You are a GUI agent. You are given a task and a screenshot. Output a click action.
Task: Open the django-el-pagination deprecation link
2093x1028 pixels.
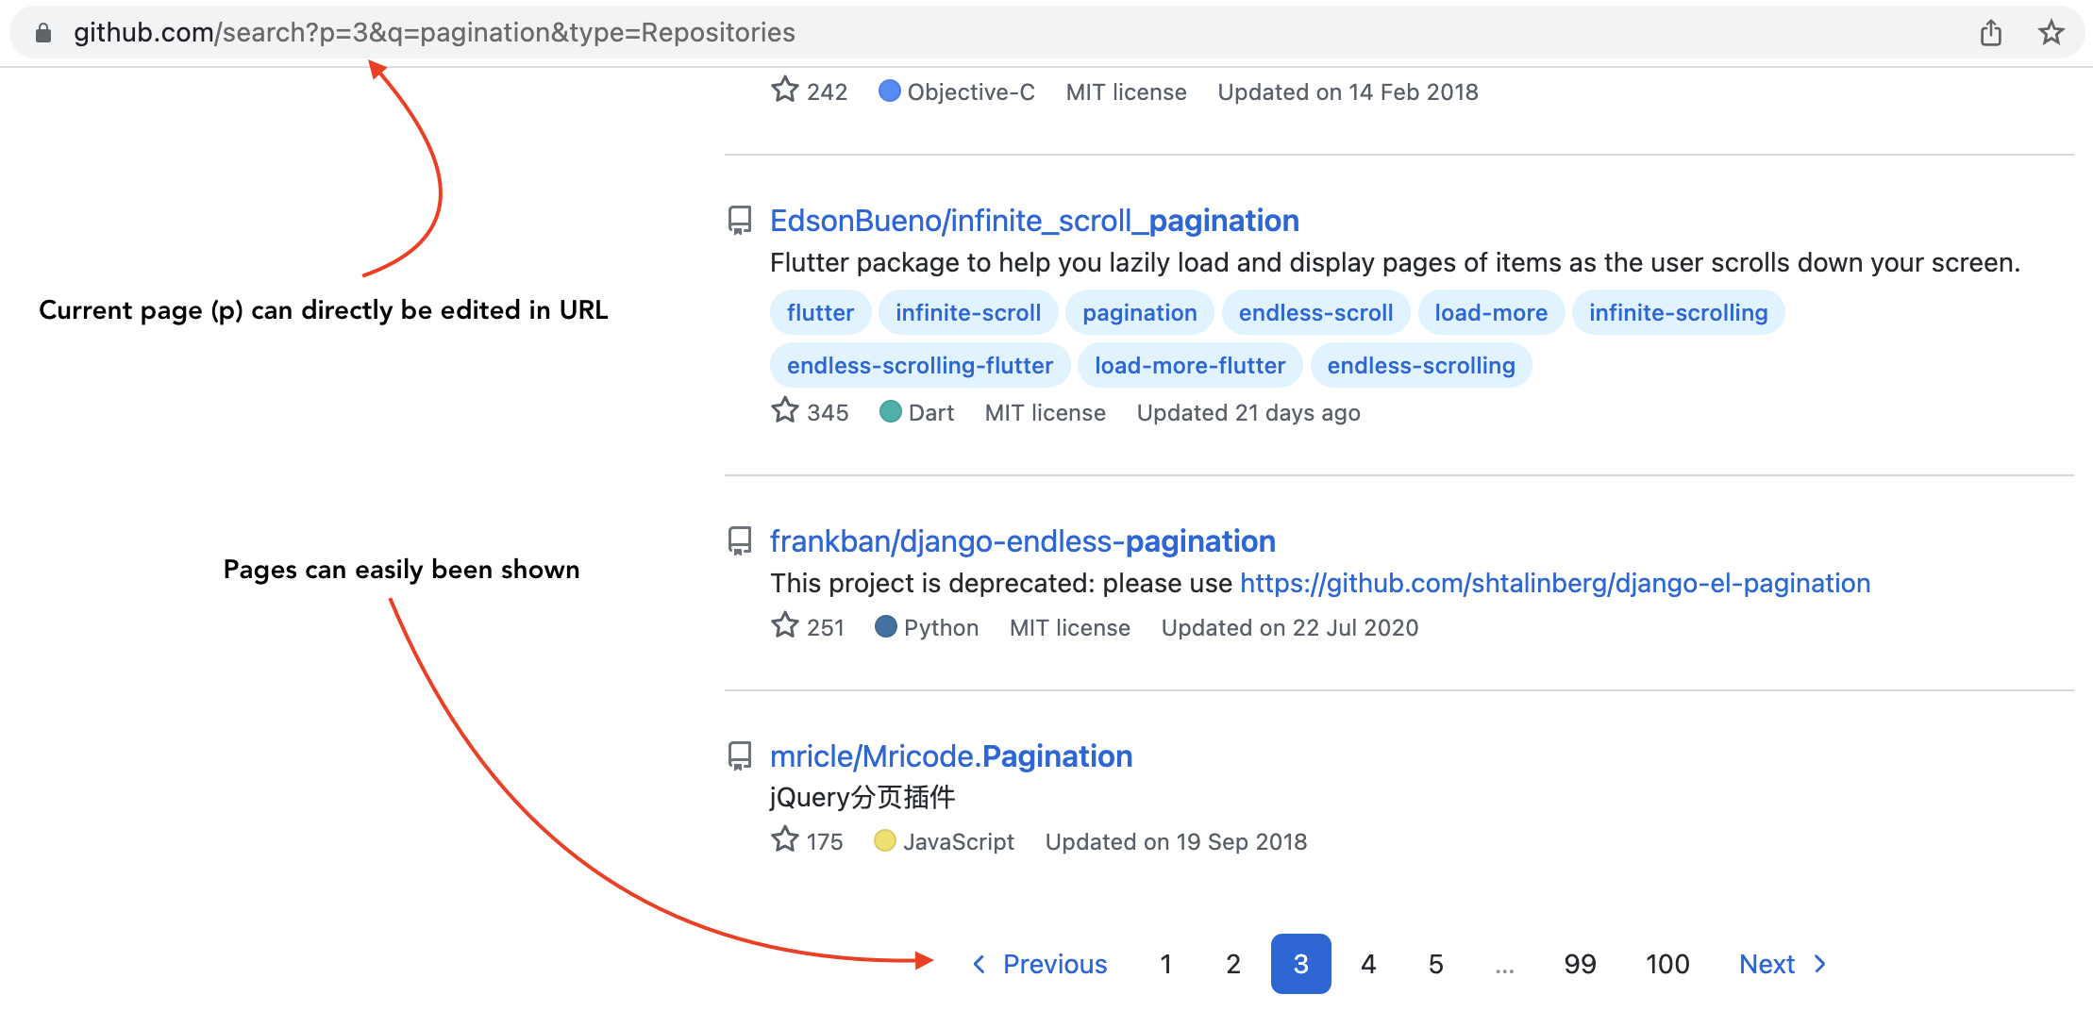(x=1553, y=583)
